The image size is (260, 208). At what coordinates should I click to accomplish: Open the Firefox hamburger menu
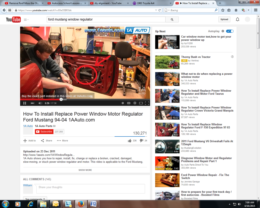[256, 10]
